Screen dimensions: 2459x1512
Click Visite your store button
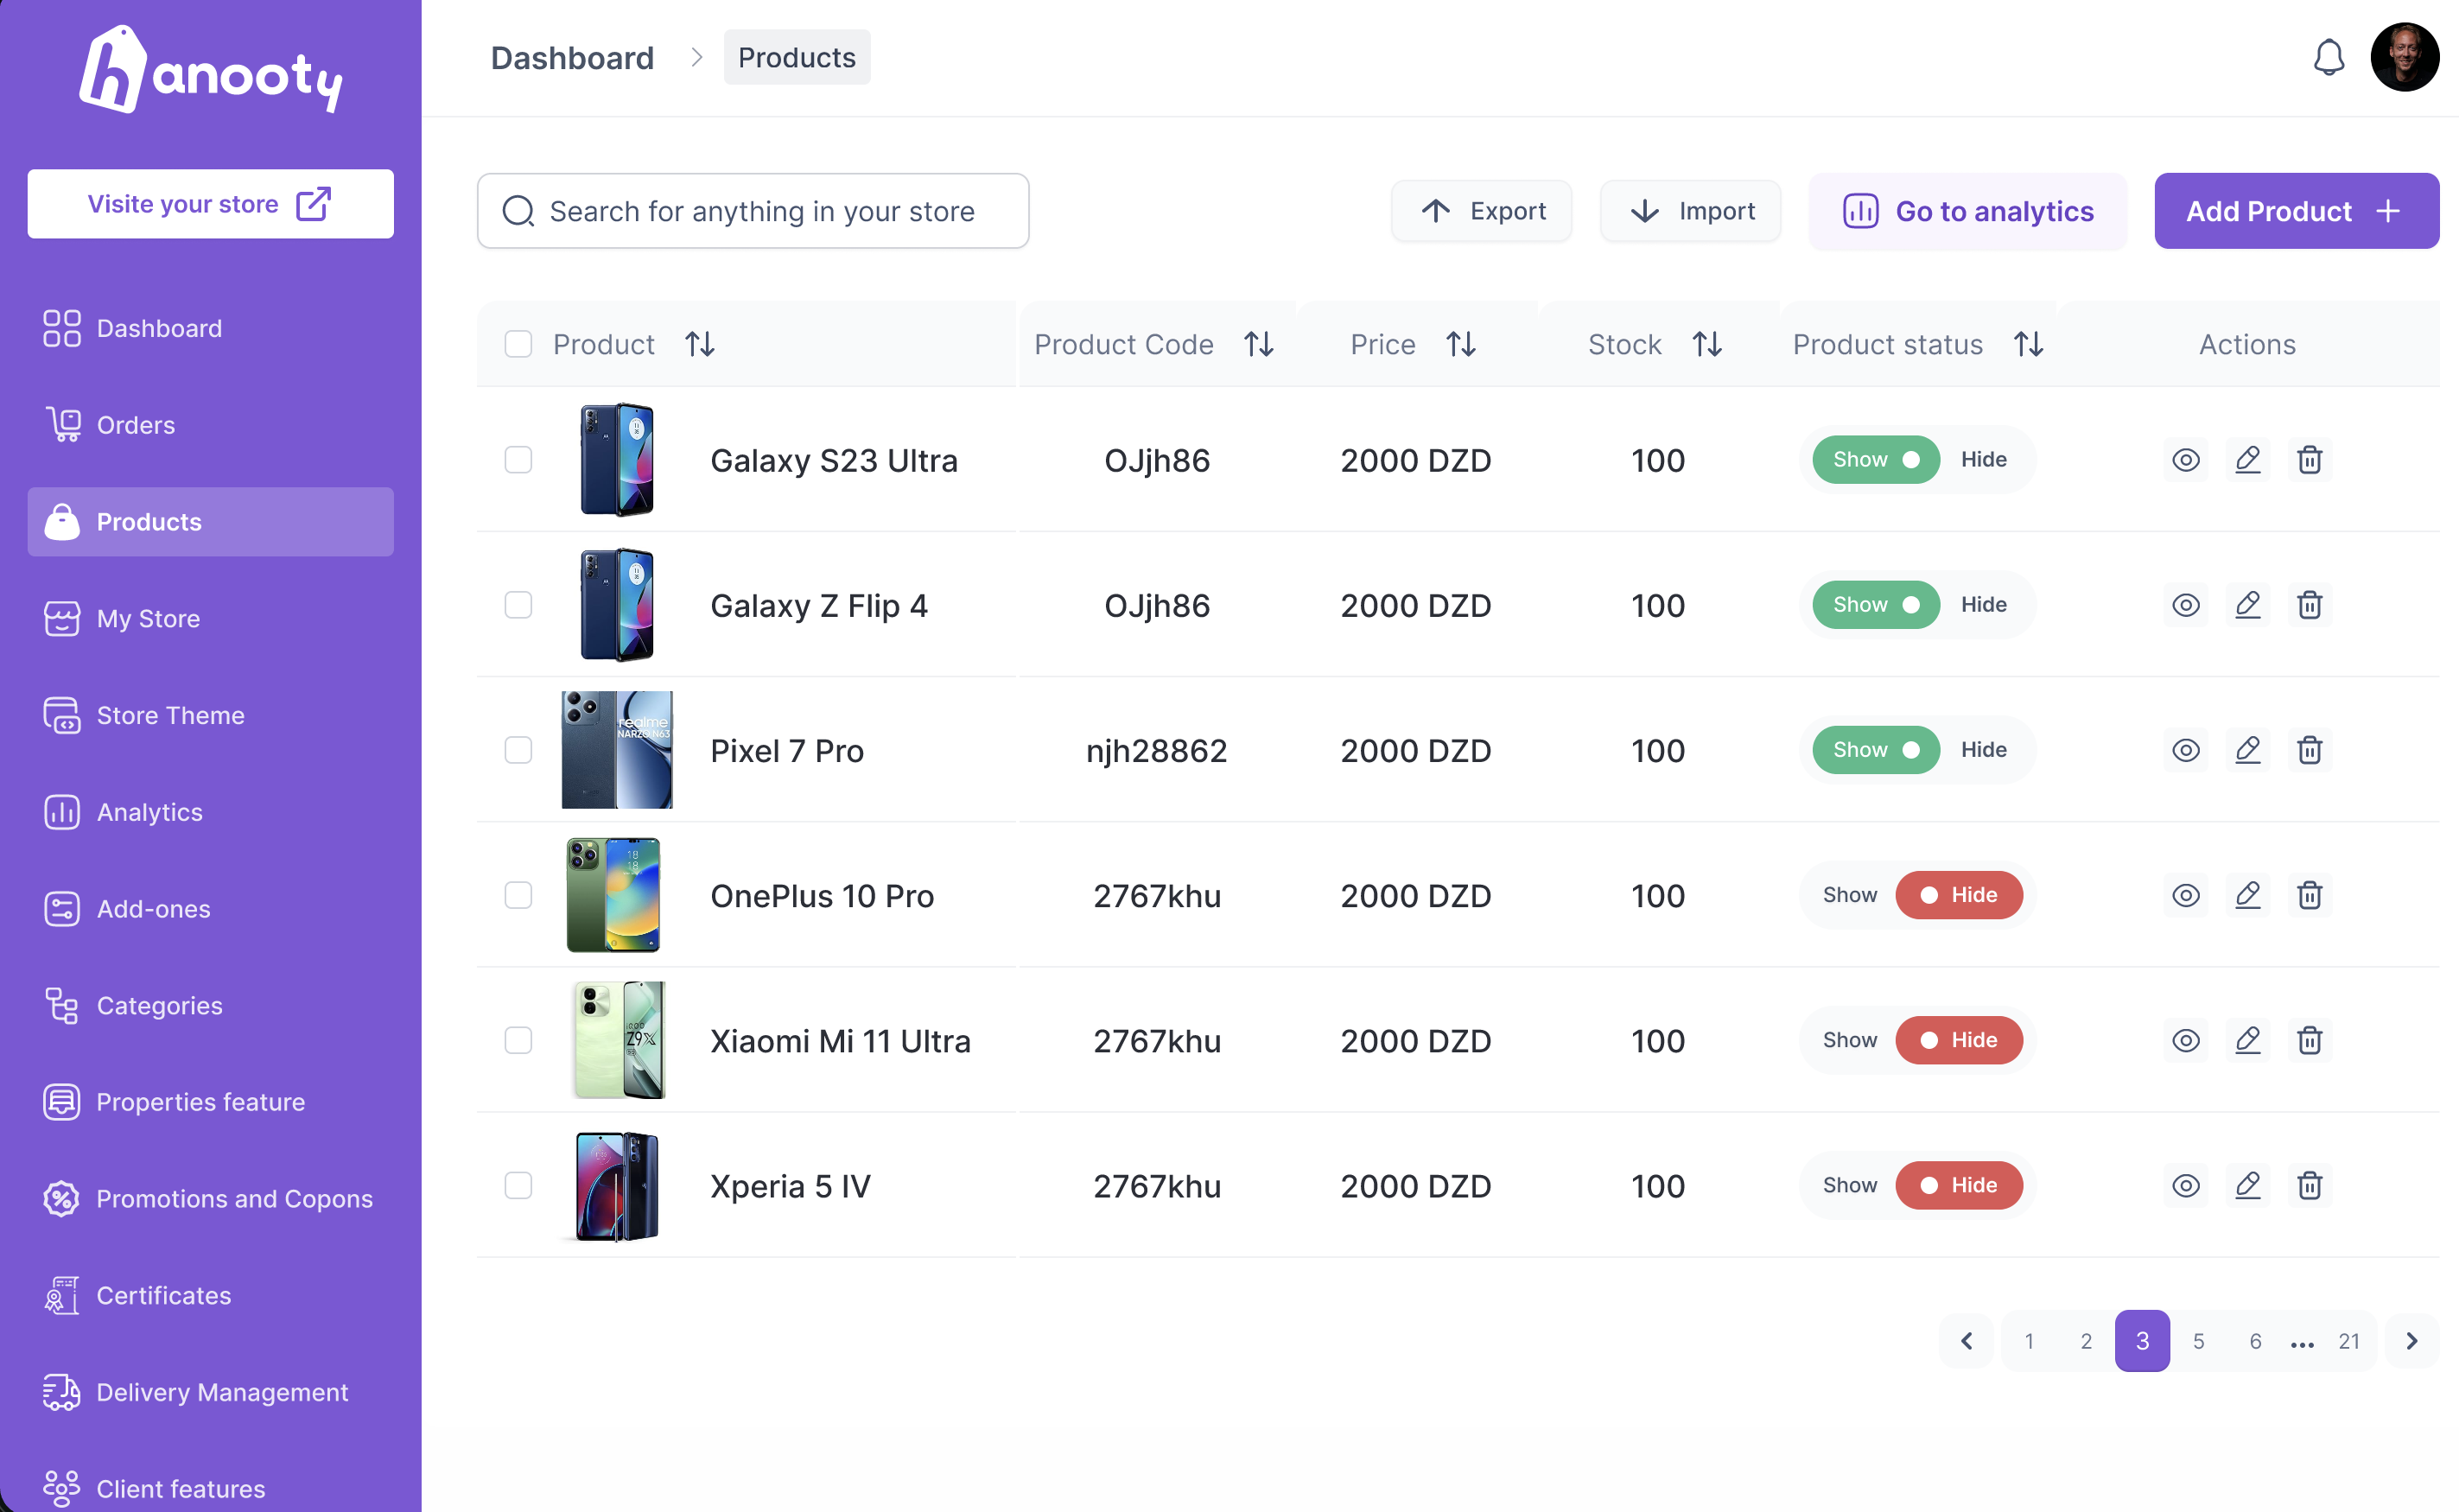click(x=211, y=204)
